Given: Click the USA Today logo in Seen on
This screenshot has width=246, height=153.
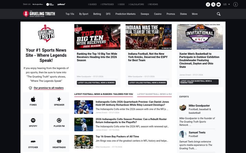Looking at the screenshot, I should point(50,4).
